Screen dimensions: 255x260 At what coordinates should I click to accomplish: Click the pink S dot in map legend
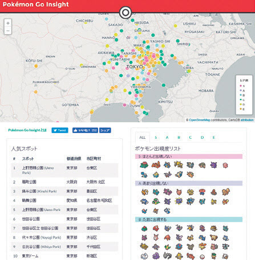[x=241, y=86]
